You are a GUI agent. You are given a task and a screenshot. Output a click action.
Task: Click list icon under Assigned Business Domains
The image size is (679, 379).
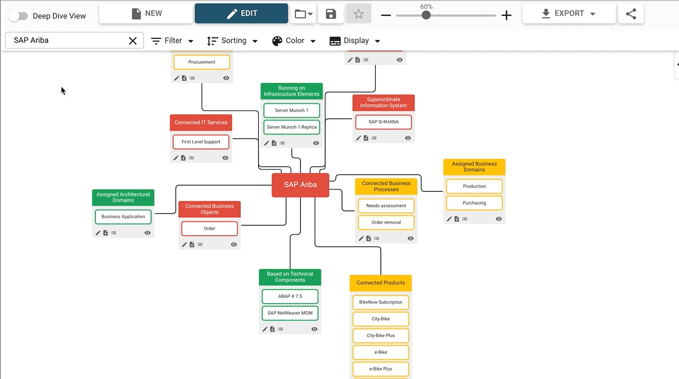coord(465,219)
